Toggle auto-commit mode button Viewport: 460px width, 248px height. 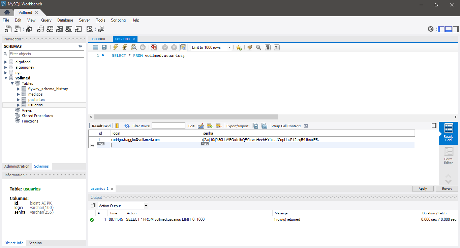pos(183,47)
